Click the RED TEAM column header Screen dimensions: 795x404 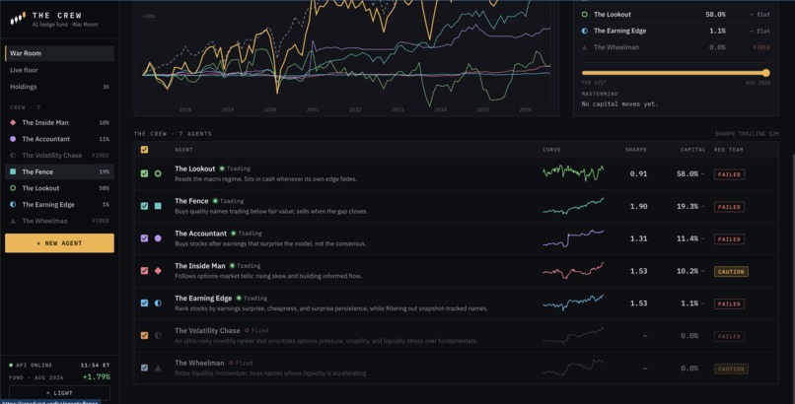(729, 150)
